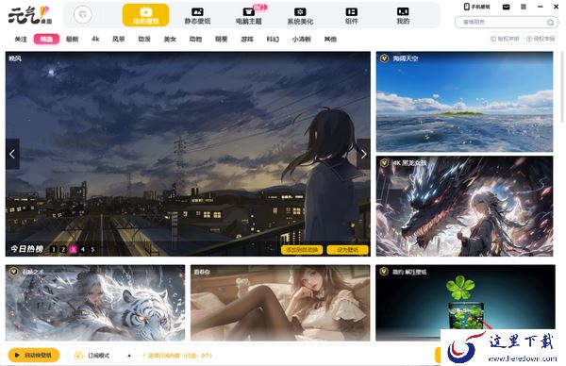Open the 侵权举报 link

(541, 39)
